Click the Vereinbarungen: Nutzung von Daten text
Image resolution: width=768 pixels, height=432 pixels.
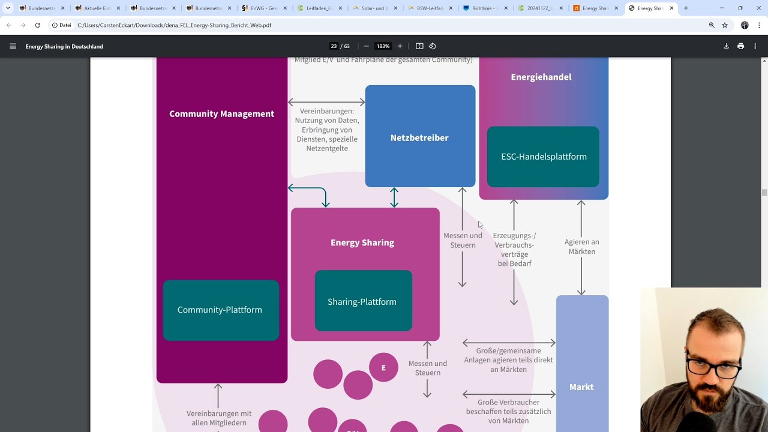[327, 130]
